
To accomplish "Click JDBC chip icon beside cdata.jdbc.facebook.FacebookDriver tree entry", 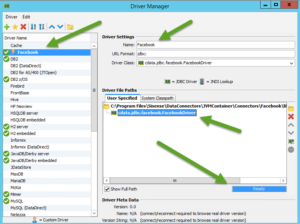I will click(x=114, y=113).
